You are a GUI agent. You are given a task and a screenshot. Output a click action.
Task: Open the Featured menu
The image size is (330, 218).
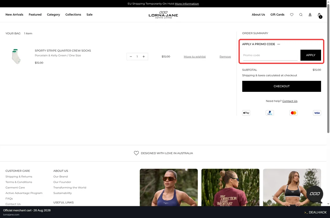[35, 14]
